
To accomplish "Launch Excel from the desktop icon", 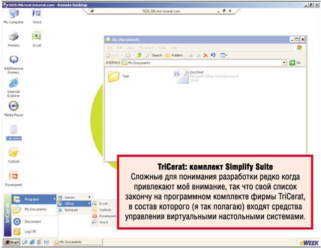I will (x=37, y=40).
